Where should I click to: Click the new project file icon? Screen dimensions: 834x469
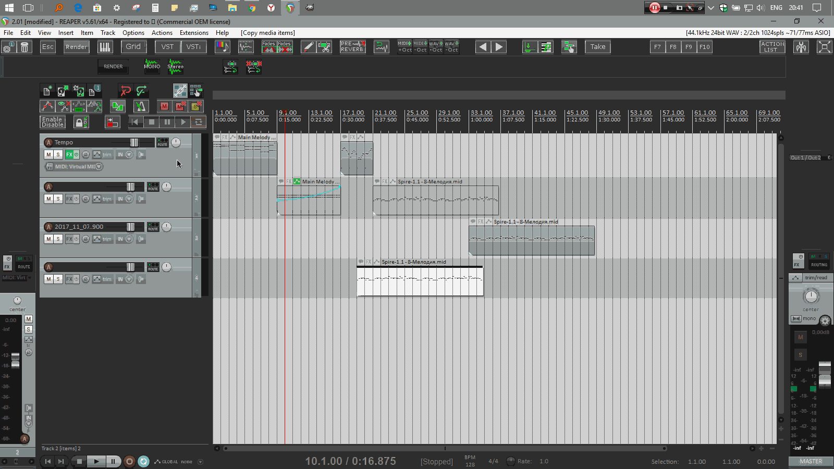tap(47, 92)
